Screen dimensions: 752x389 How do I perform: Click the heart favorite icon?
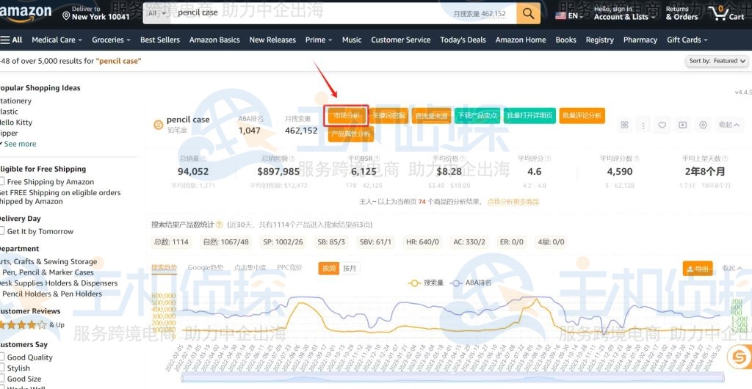click(x=662, y=125)
